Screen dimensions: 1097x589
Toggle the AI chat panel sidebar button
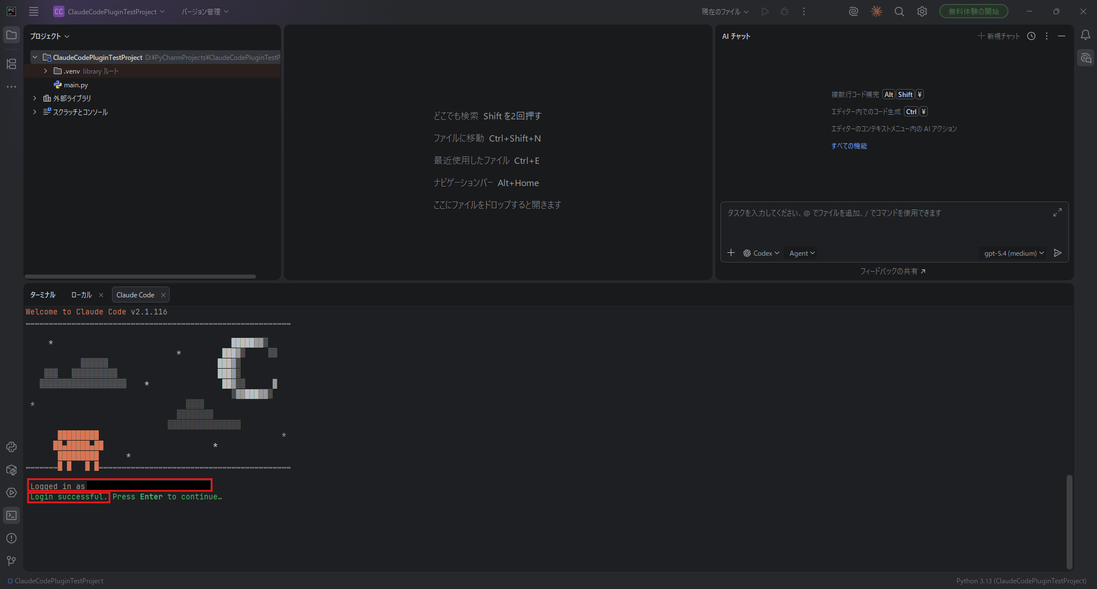point(1086,58)
